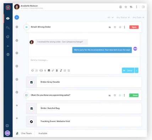Toggle bold formatting in composer
Viewport: 152px width, 140px height.
point(57,70)
